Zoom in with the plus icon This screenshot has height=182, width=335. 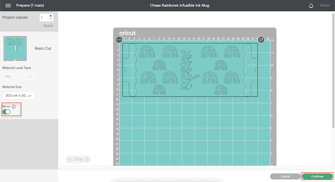pyautogui.click(x=87, y=159)
